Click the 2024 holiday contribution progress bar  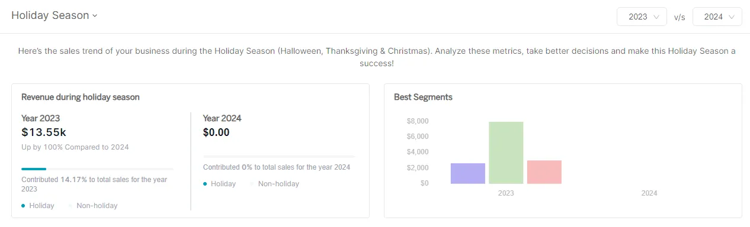[x=279, y=157]
